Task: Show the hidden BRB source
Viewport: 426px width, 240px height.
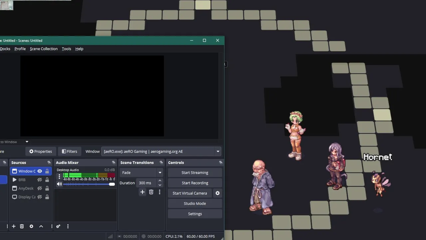Action: (40, 180)
